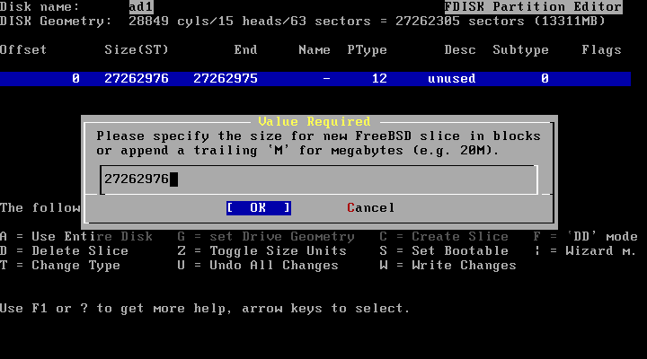
Task: Click the disk name 'ad1' label
Action: click(141, 6)
